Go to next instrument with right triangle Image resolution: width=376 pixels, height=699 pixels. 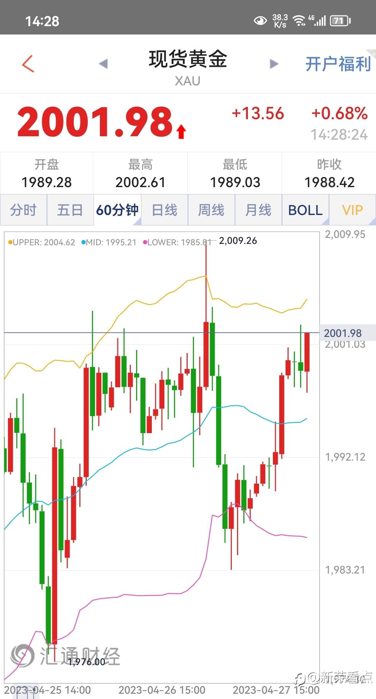point(274,64)
